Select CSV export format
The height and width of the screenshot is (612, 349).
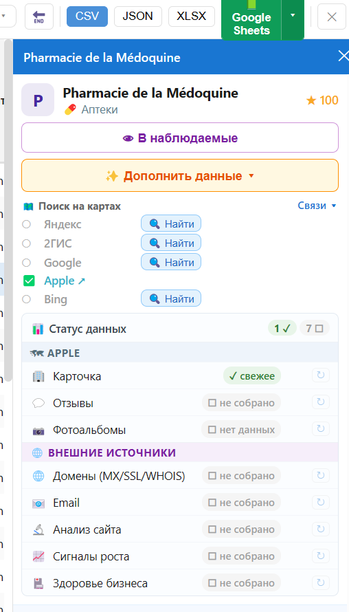click(87, 17)
